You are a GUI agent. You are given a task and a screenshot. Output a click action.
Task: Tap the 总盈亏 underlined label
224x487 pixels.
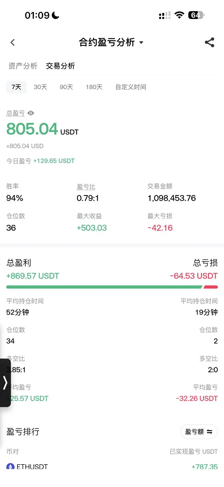pyautogui.click(x=15, y=113)
